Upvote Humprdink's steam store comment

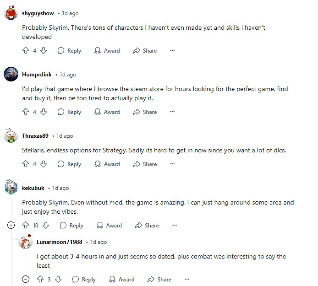click(26, 112)
